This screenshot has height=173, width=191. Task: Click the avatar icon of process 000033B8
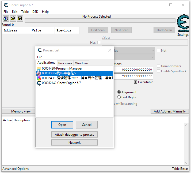coord(39,73)
